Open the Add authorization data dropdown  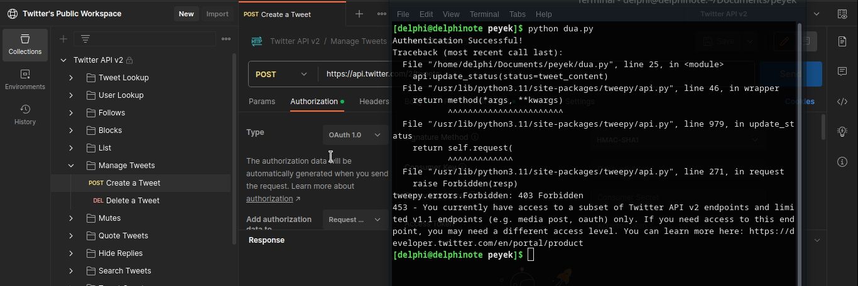(355, 220)
